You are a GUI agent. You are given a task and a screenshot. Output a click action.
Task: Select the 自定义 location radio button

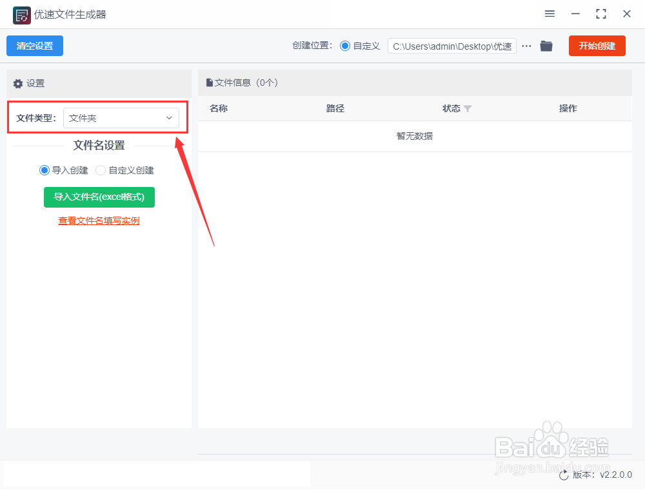[x=344, y=46]
